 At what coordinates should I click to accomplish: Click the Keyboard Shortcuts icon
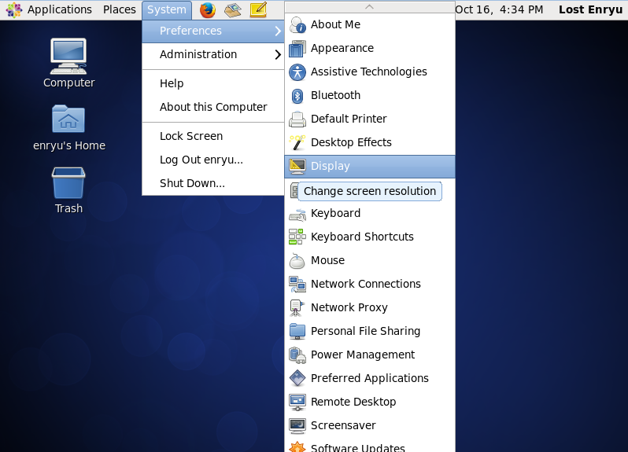point(297,237)
